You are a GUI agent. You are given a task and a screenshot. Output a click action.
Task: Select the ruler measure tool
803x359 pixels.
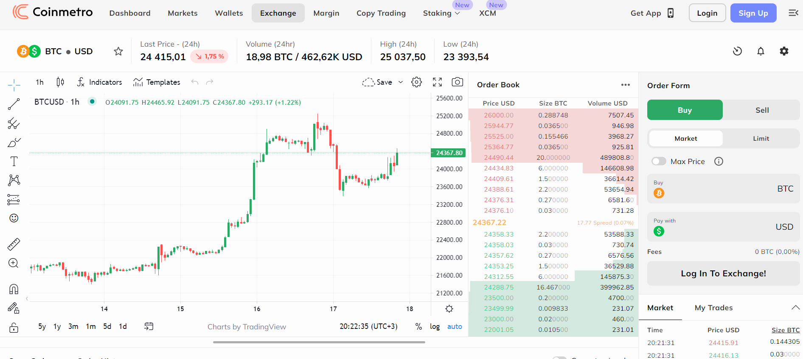point(14,244)
